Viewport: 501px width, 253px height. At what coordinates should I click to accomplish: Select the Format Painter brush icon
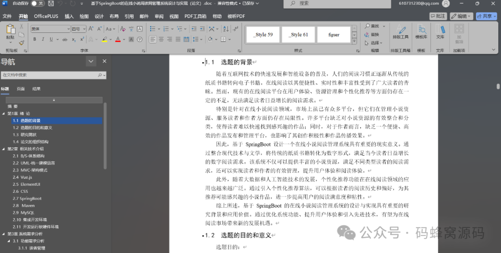point(21,43)
